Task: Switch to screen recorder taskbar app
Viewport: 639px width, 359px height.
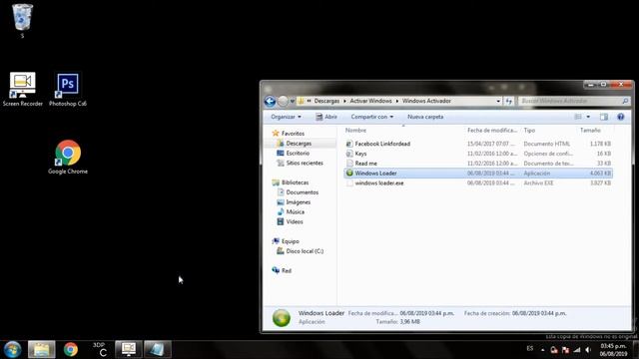Action: pyautogui.click(x=129, y=350)
